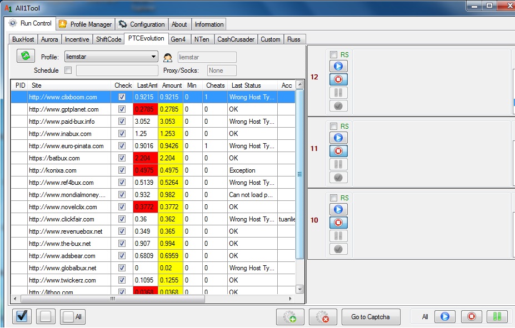515x328 pixels.
Task: Toggle the RS checkbox for slot 11
Action: (x=334, y=127)
